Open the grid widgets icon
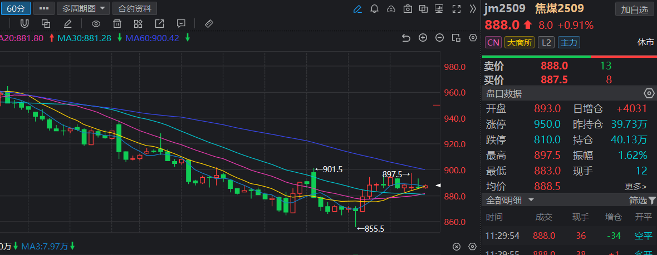657x255 pixels. point(138,23)
